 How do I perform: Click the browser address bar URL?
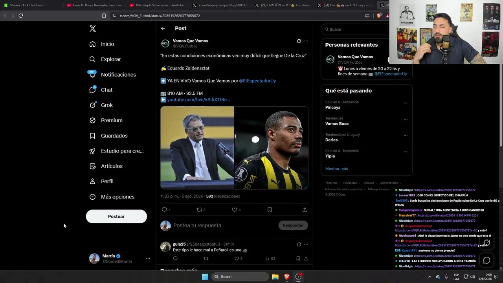(x=160, y=16)
